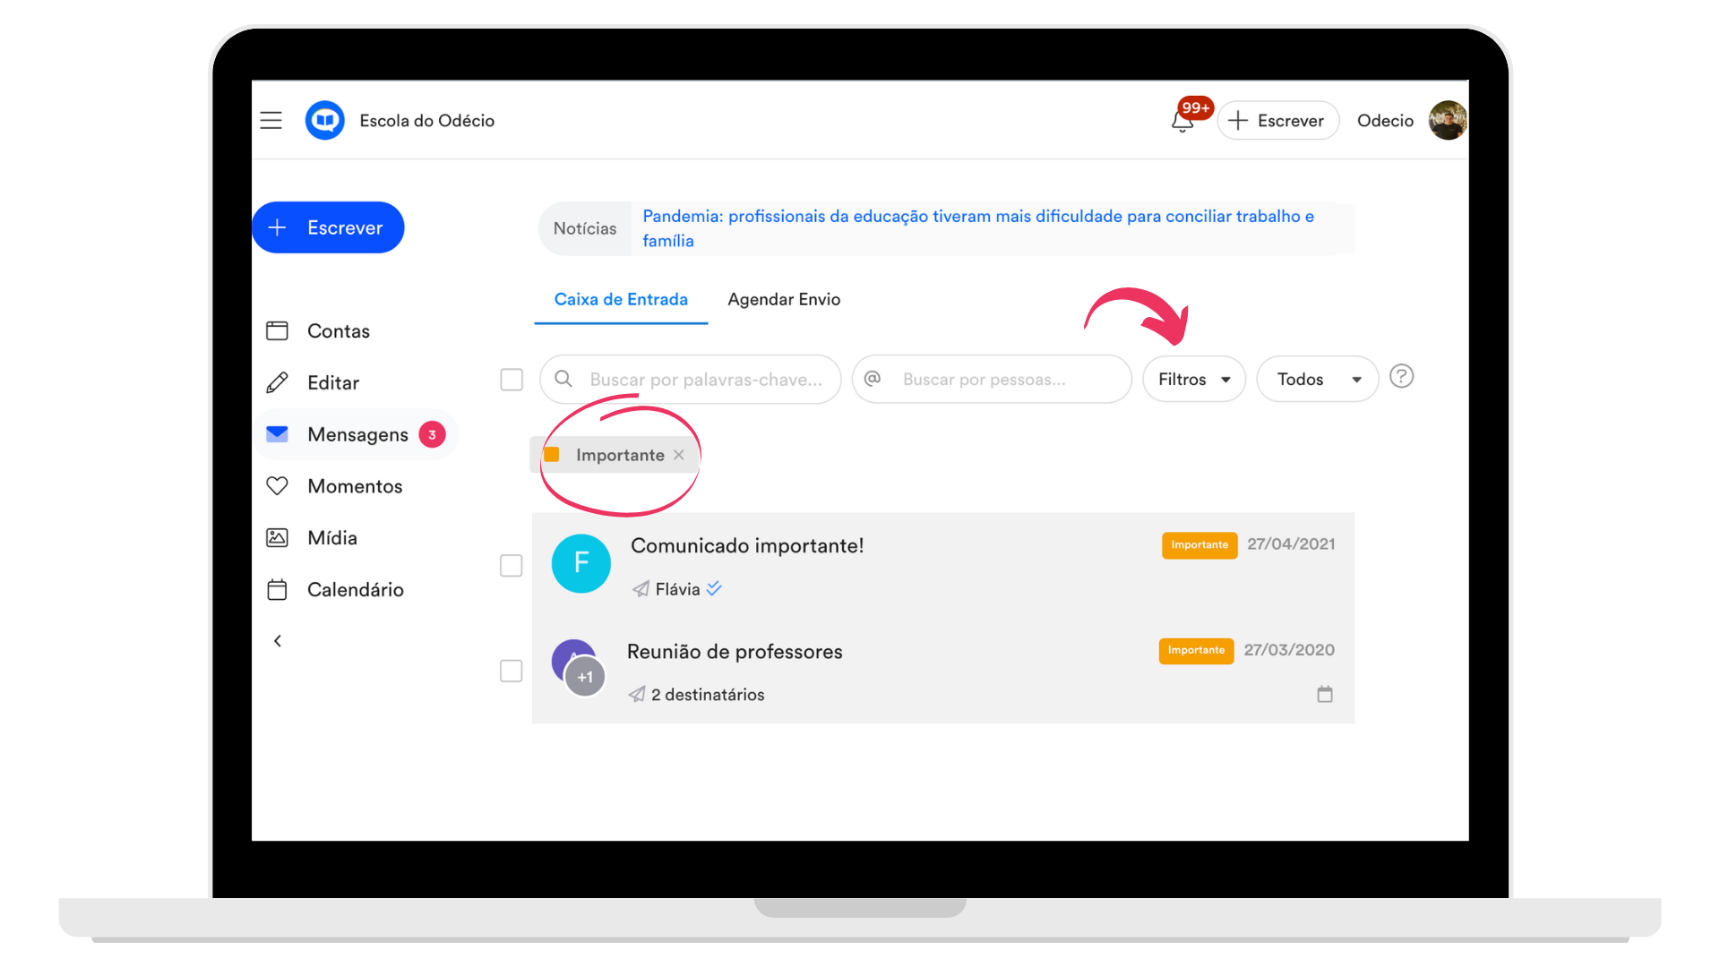Image resolution: width=1720 pixels, height=967 pixels.
Task: Open the Pandemia news headline link
Action: pyautogui.click(x=978, y=228)
